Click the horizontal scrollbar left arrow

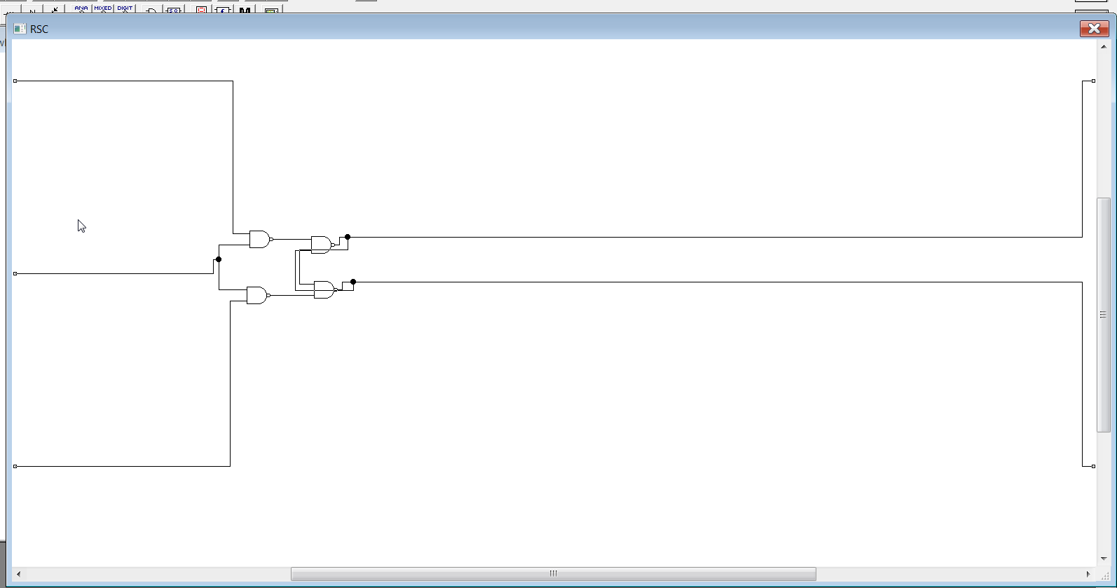pos(18,573)
